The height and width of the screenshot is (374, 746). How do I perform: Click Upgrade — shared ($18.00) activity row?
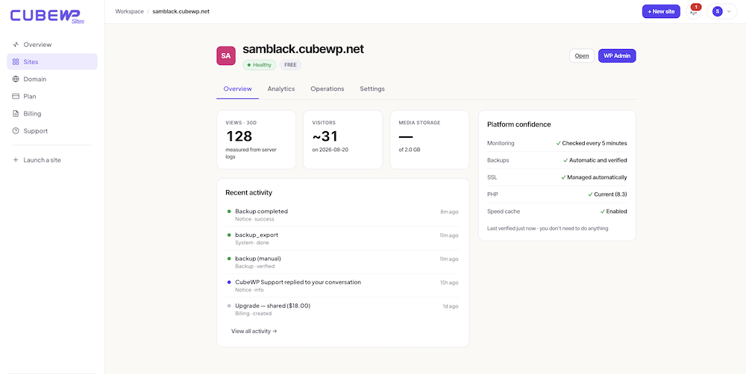[342, 309]
